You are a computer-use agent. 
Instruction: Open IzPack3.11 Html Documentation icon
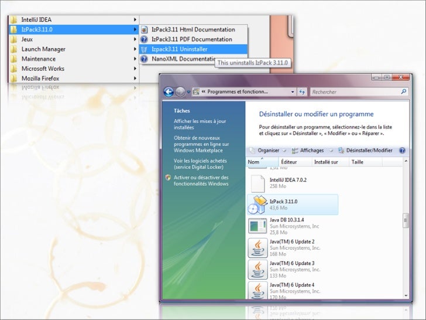click(145, 30)
